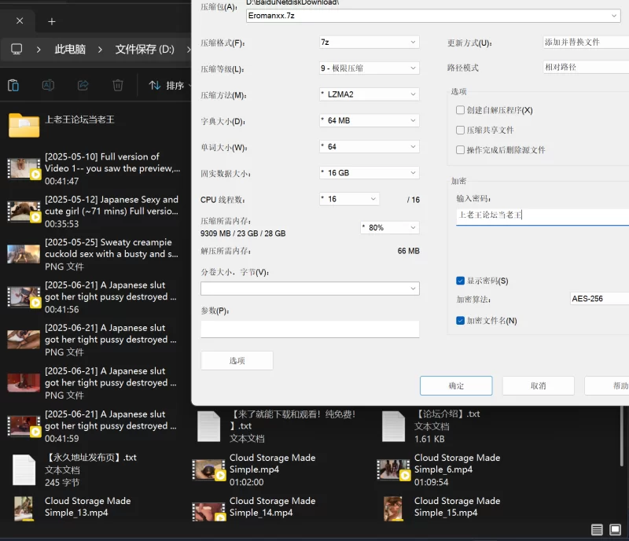Click the 取消 button

[x=538, y=385]
